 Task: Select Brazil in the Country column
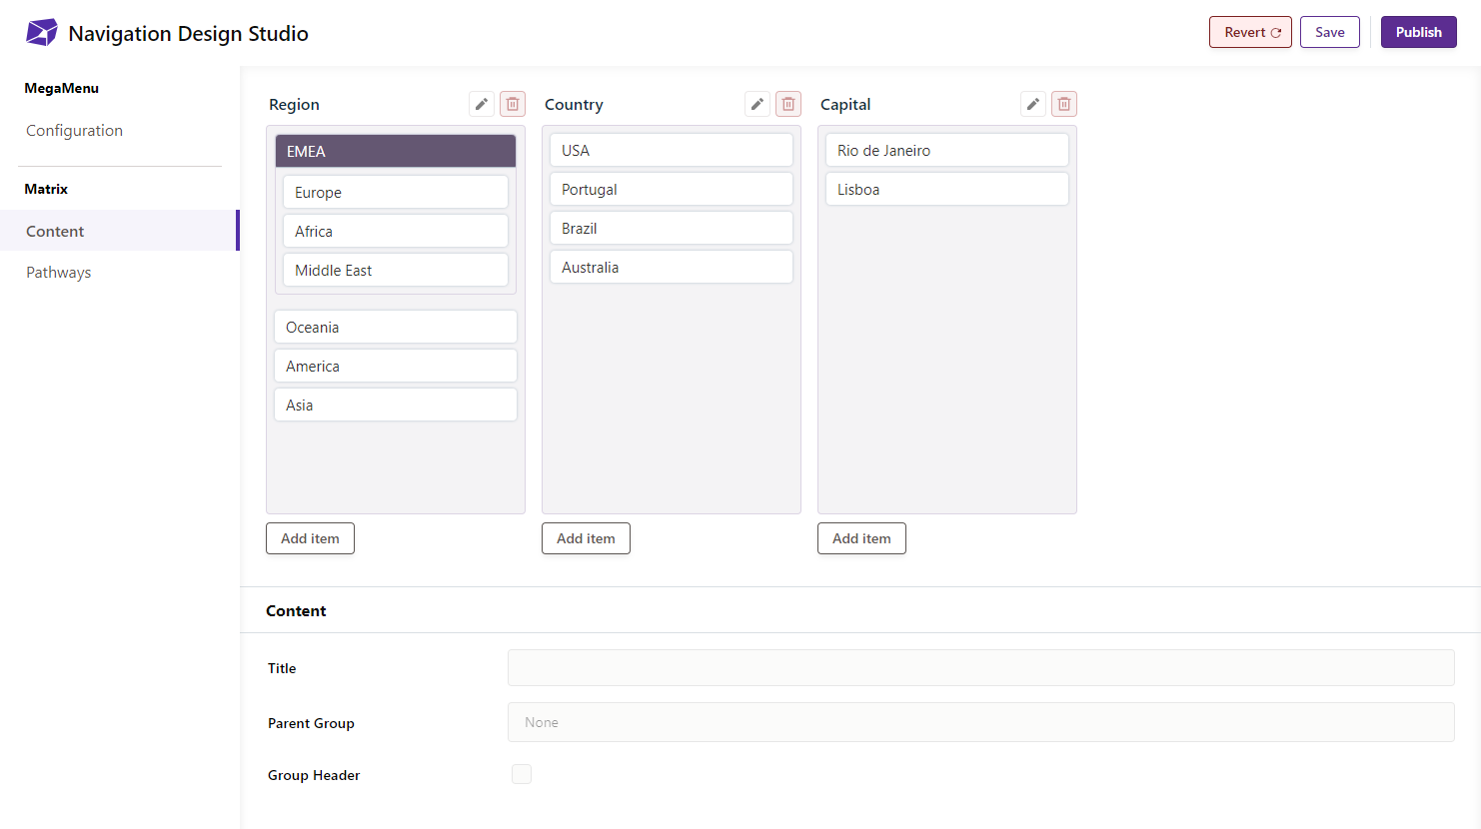coord(672,228)
